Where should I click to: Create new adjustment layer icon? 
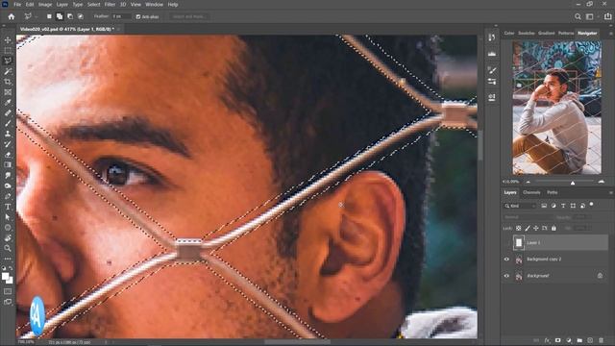(x=569, y=340)
